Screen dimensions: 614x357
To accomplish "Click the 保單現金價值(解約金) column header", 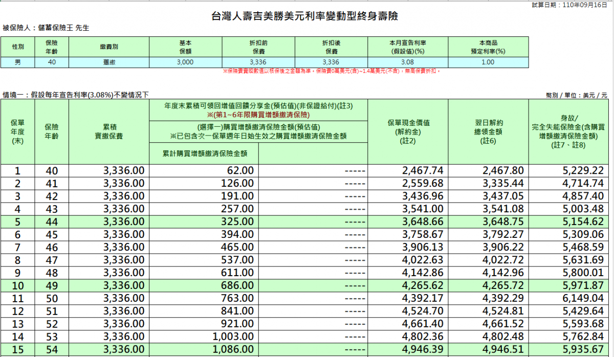I will 408,132.
